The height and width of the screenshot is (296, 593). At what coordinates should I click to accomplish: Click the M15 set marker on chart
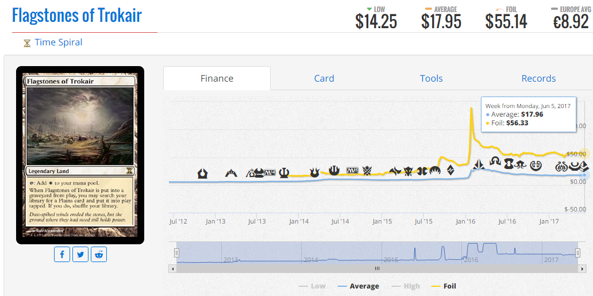(352, 170)
